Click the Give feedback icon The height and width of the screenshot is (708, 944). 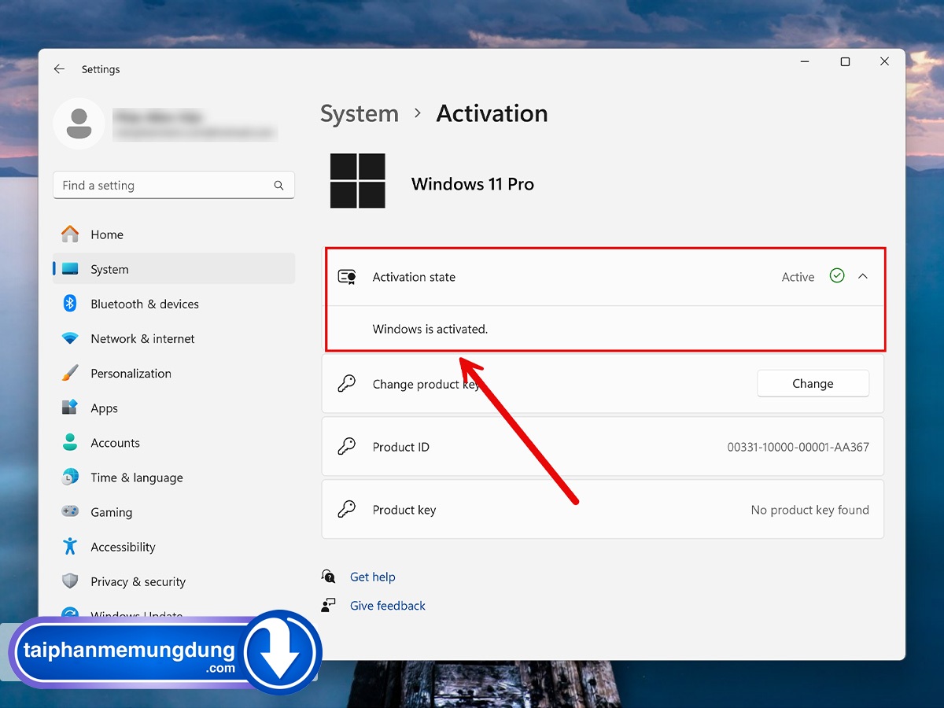[x=329, y=606]
